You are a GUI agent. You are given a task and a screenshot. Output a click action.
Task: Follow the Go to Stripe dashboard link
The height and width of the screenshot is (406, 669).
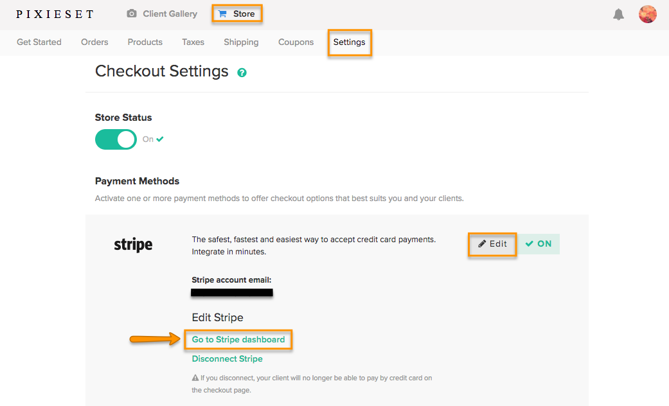tap(238, 339)
